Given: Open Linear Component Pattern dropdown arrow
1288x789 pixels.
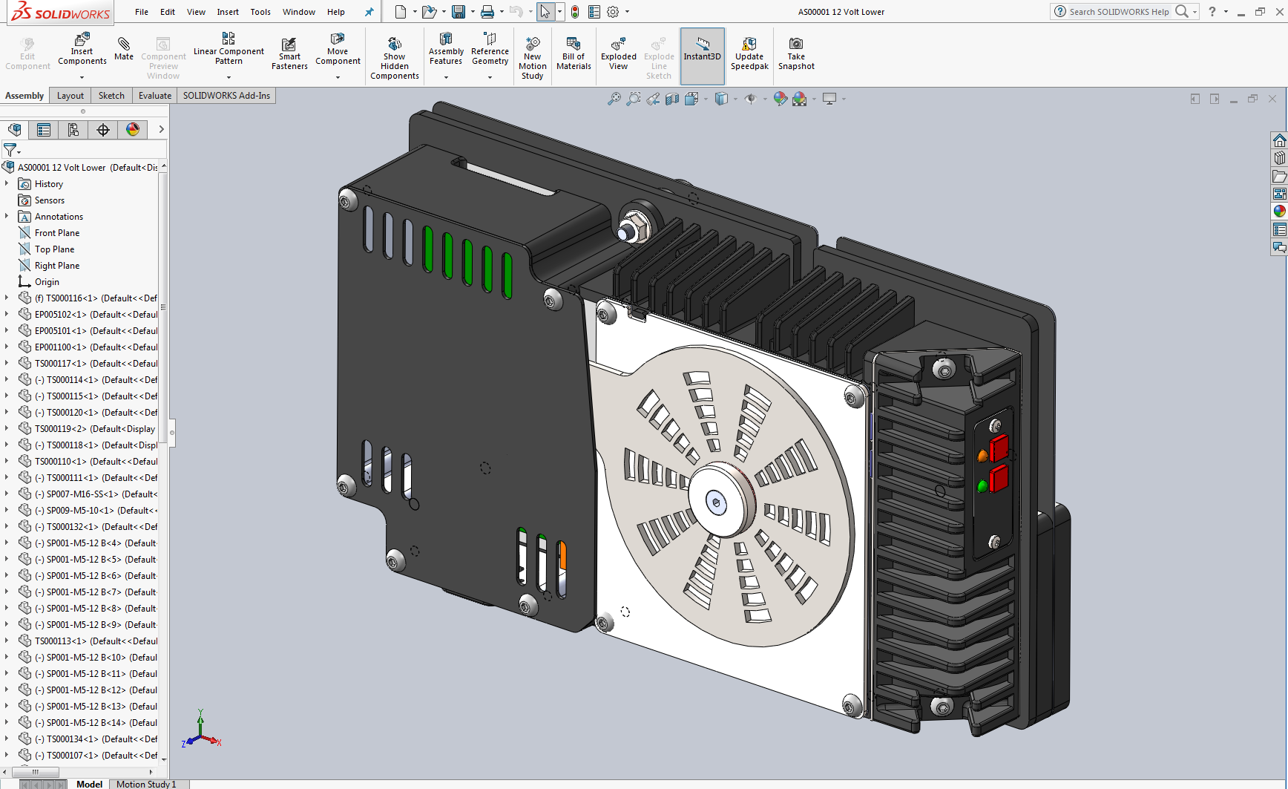Looking at the screenshot, I should 229,77.
